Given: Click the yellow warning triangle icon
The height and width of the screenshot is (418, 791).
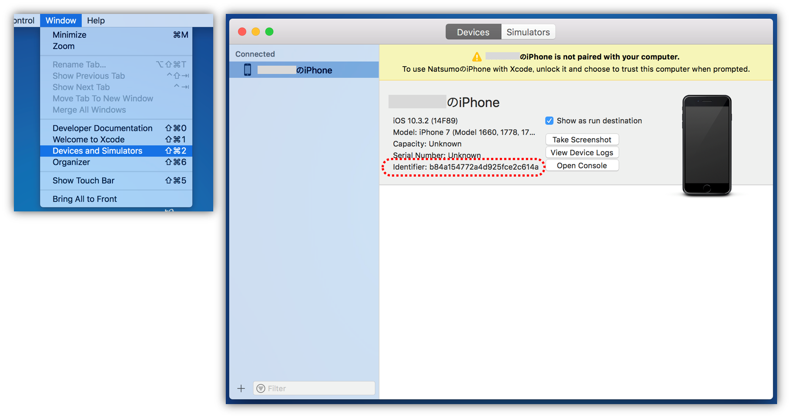Looking at the screenshot, I should point(477,57).
